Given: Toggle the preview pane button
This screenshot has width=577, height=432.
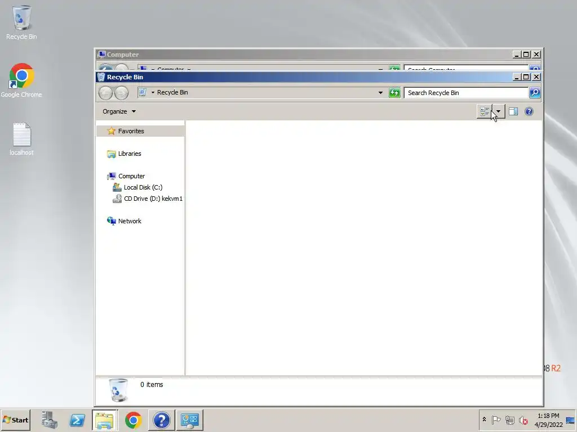Looking at the screenshot, I should point(513,111).
